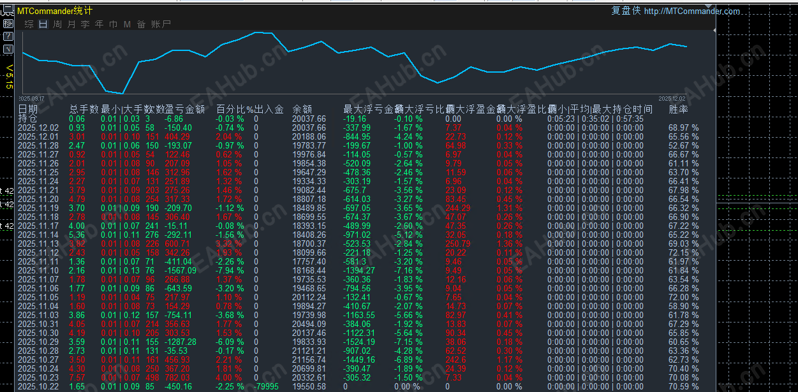The width and height of the screenshot is (798, 392).
Task: Click total lots value 7.57
Action: [77, 378]
